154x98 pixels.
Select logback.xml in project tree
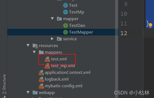pos(57,79)
